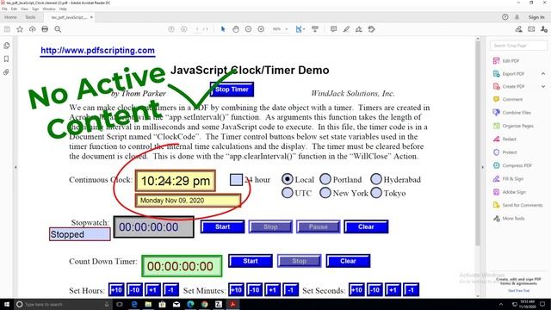Select the Local time zone radio
The height and width of the screenshot is (310, 551).
(287, 179)
